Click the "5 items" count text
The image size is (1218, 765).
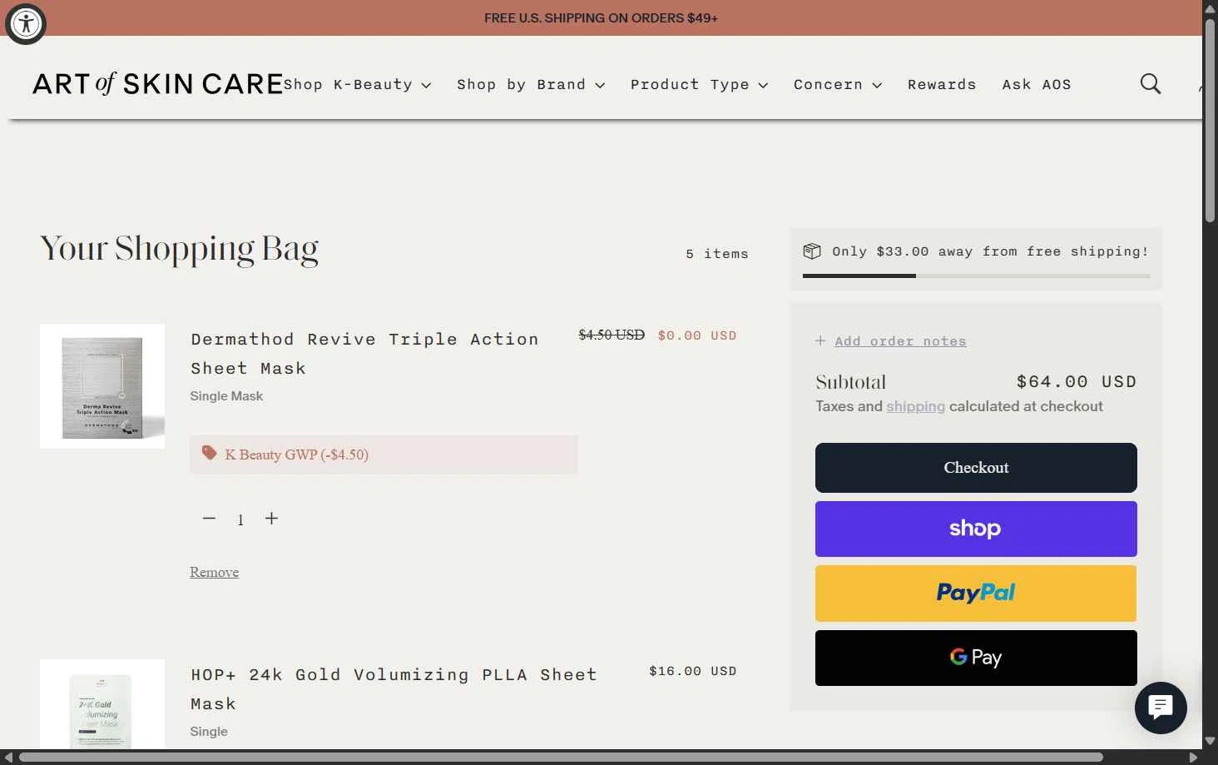coord(717,254)
